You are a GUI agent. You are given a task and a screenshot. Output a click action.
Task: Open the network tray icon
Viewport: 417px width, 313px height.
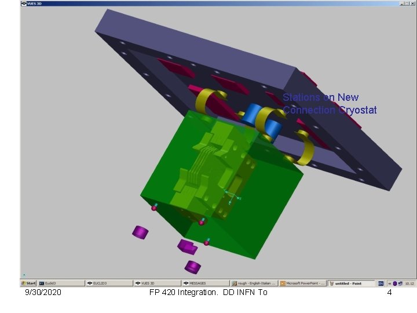pos(400,283)
